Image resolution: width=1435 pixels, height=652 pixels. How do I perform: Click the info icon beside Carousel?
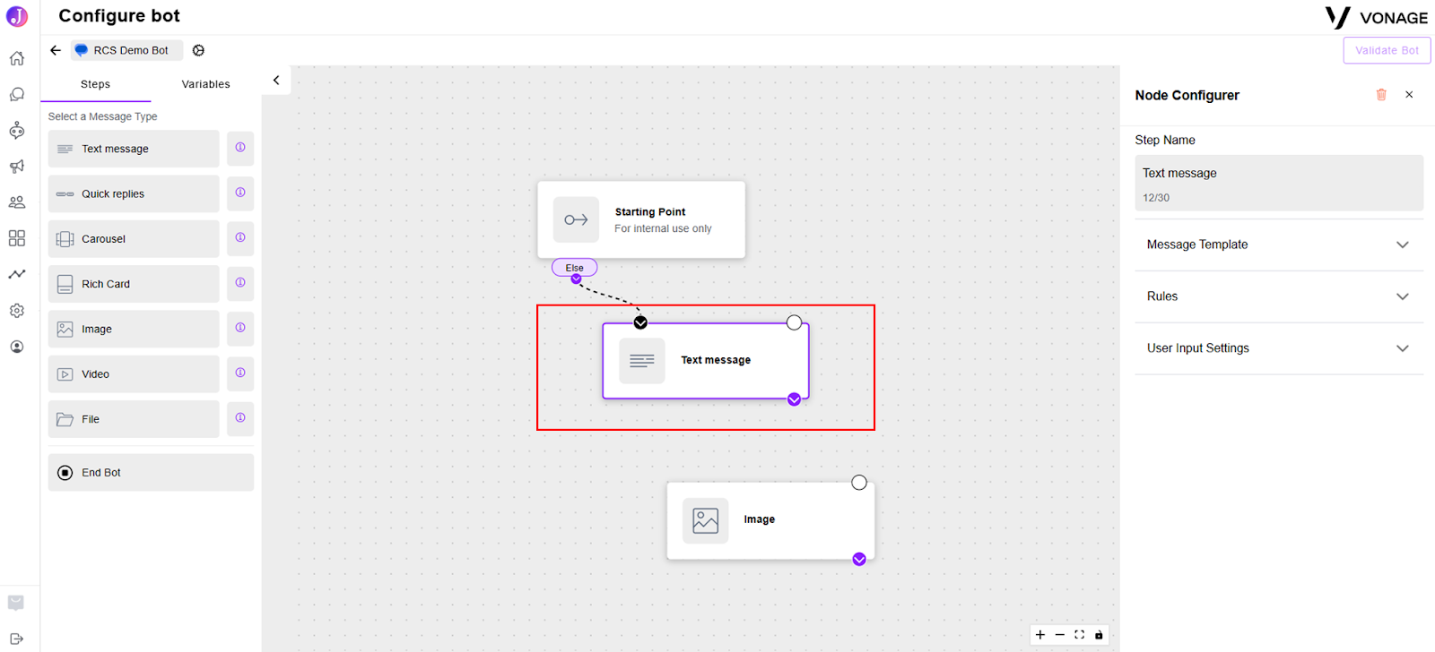240,238
